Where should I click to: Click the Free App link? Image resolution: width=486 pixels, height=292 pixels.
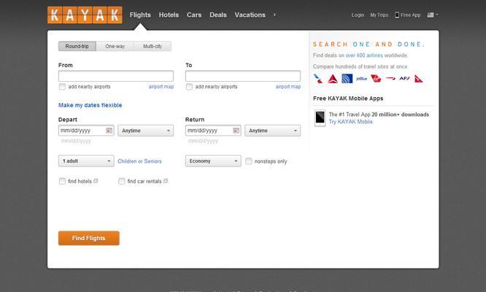[x=408, y=15]
